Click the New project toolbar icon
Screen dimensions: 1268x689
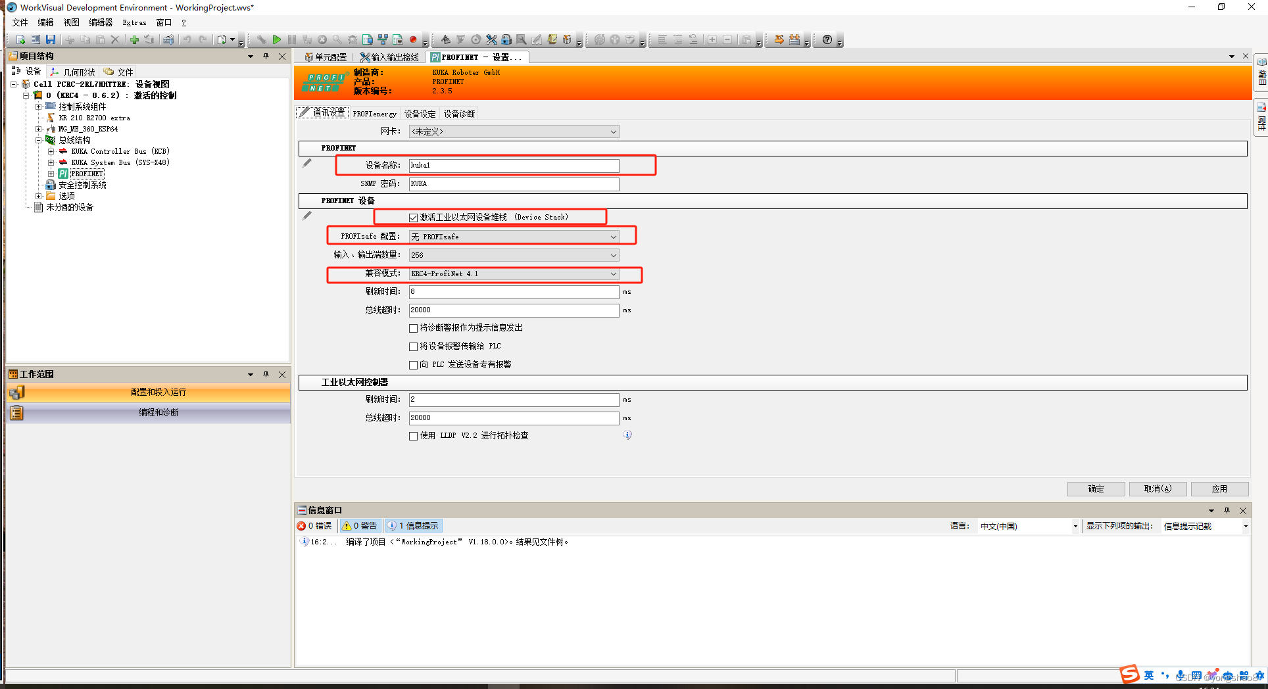(x=20, y=39)
